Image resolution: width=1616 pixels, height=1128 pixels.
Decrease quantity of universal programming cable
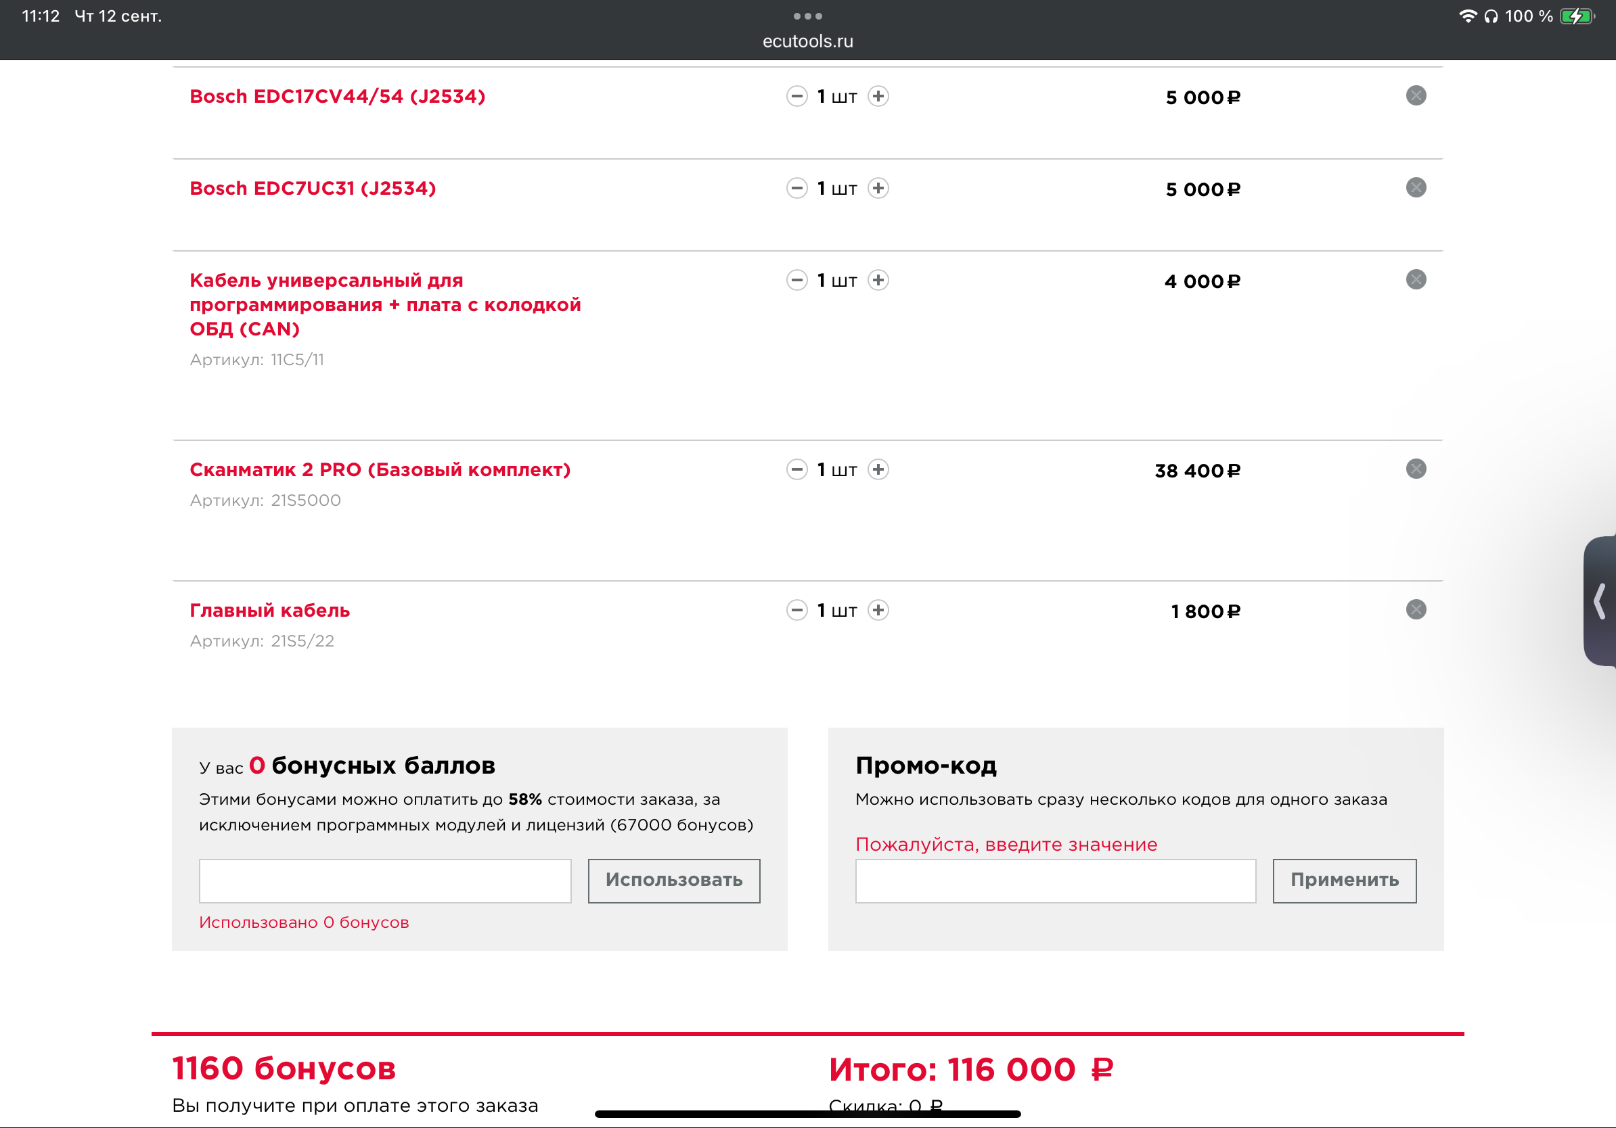click(796, 281)
